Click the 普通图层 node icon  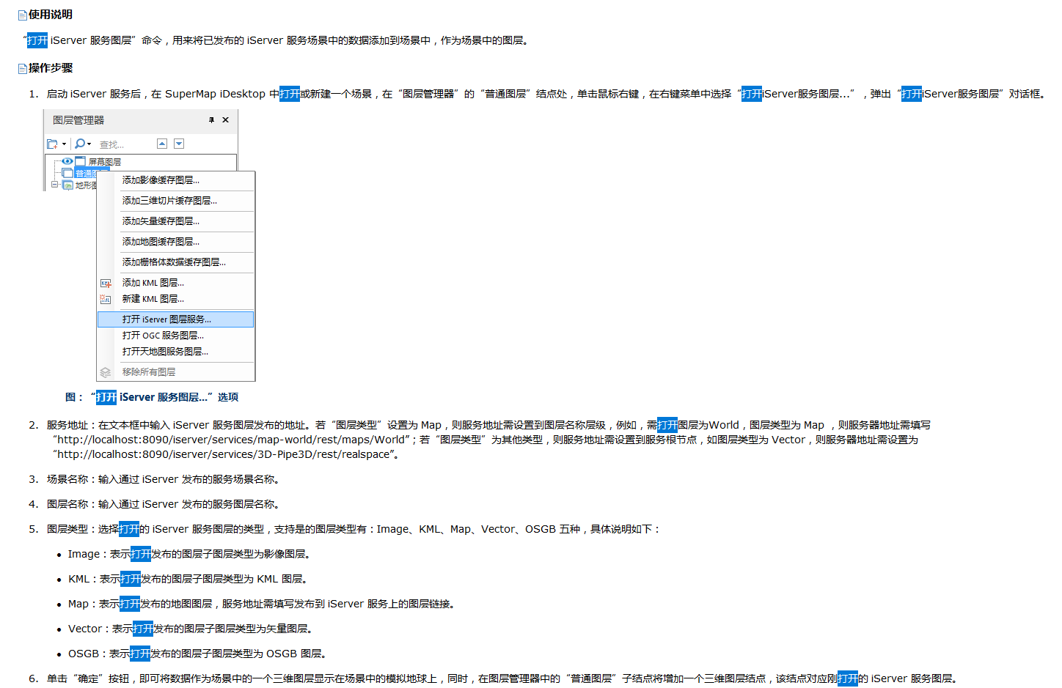[x=67, y=173]
